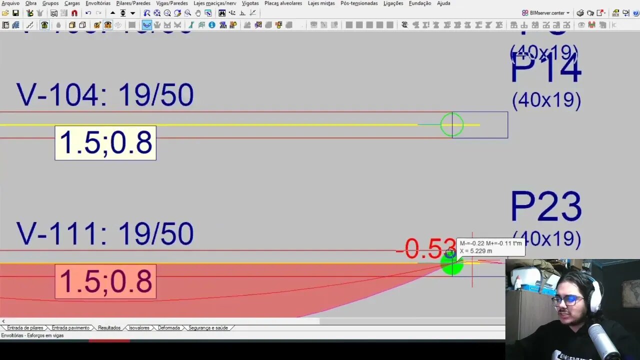Click the (40x19) label under P14

(x=546, y=100)
